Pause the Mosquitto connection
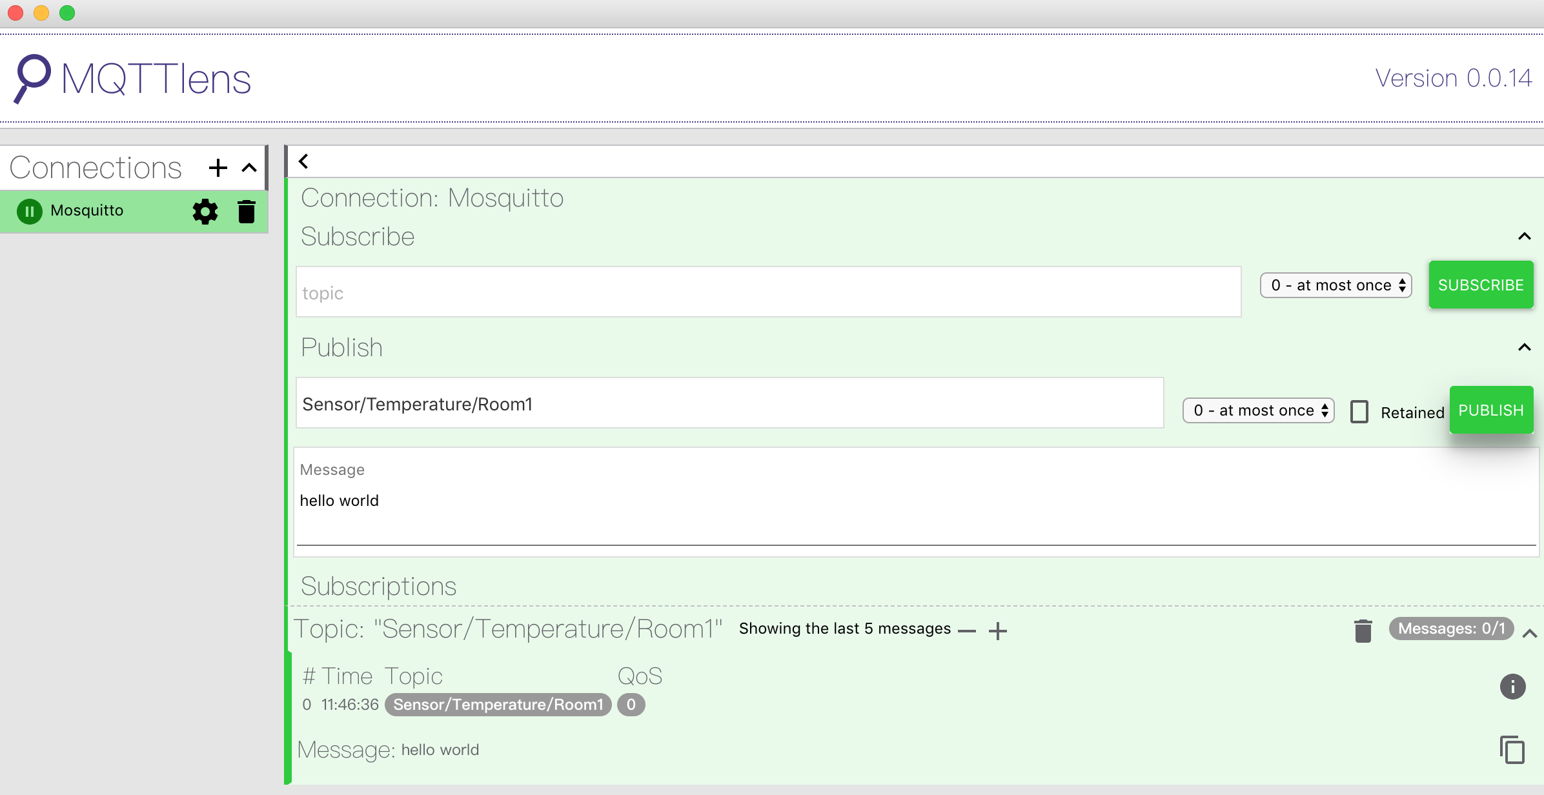The image size is (1544, 795). pos(29,211)
